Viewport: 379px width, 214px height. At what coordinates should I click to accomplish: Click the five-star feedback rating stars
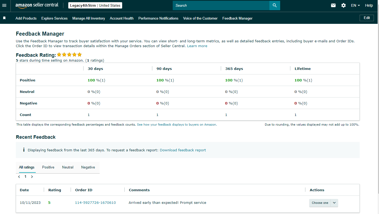click(69, 55)
